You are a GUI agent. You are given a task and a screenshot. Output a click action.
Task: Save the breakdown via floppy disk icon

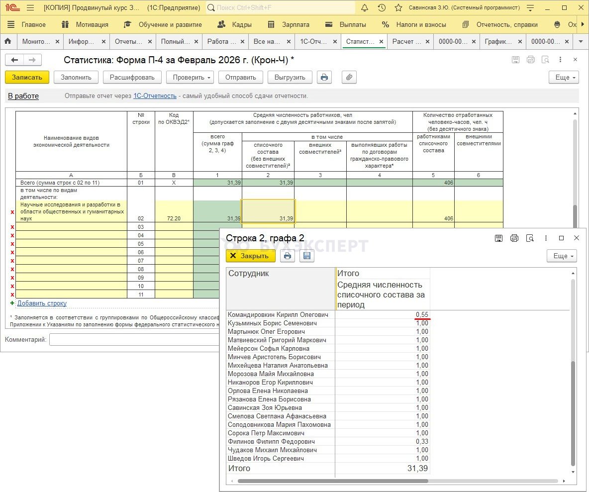coord(307,256)
